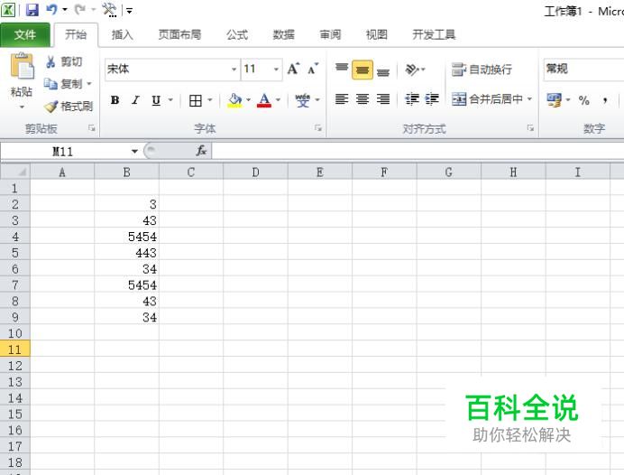The width and height of the screenshot is (624, 475).
Task: Apply the red font color A
Action: (x=264, y=100)
